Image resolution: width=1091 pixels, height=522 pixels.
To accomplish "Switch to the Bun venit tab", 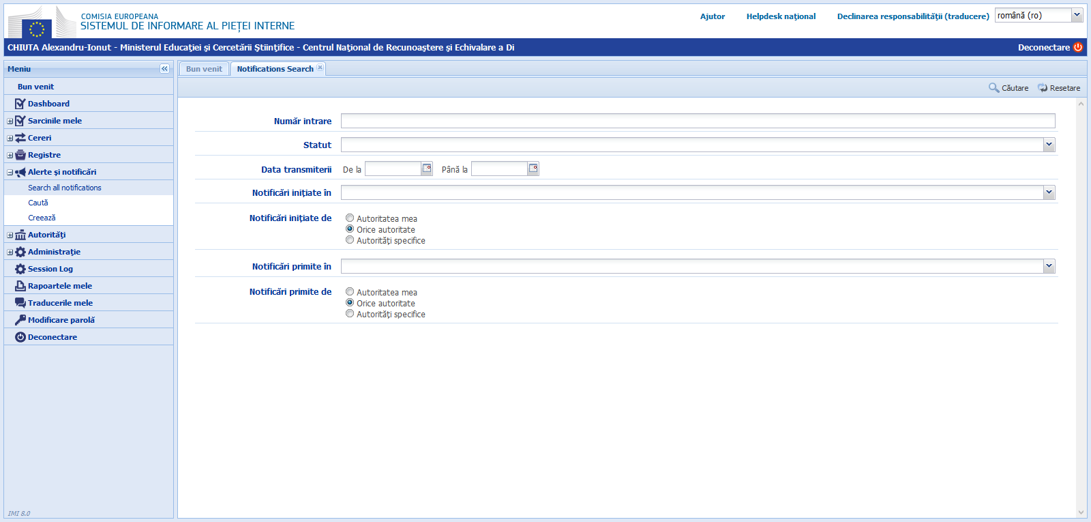I will pyautogui.click(x=204, y=69).
